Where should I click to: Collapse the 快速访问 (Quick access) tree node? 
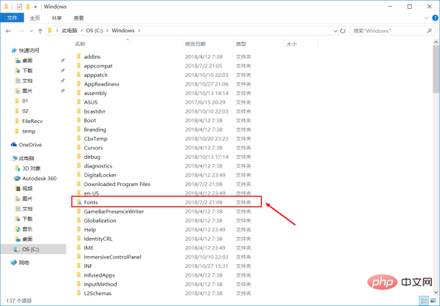[x=6, y=50]
